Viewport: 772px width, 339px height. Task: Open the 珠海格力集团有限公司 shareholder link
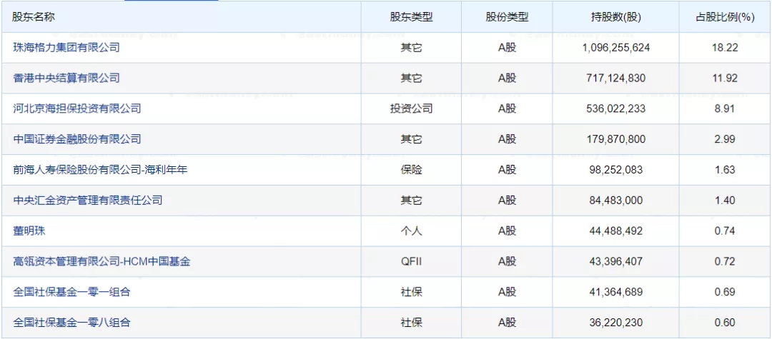66,48
